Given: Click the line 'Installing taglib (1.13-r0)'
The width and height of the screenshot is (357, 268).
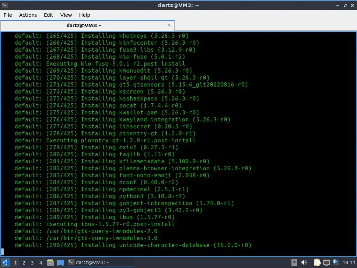Looking at the screenshot, I should tap(94, 154).
